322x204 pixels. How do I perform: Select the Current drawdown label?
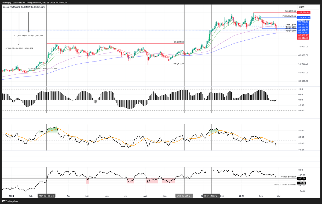click(288, 177)
